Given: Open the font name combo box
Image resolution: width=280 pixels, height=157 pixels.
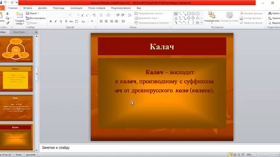Looking at the screenshot, I should (x=59, y=15).
